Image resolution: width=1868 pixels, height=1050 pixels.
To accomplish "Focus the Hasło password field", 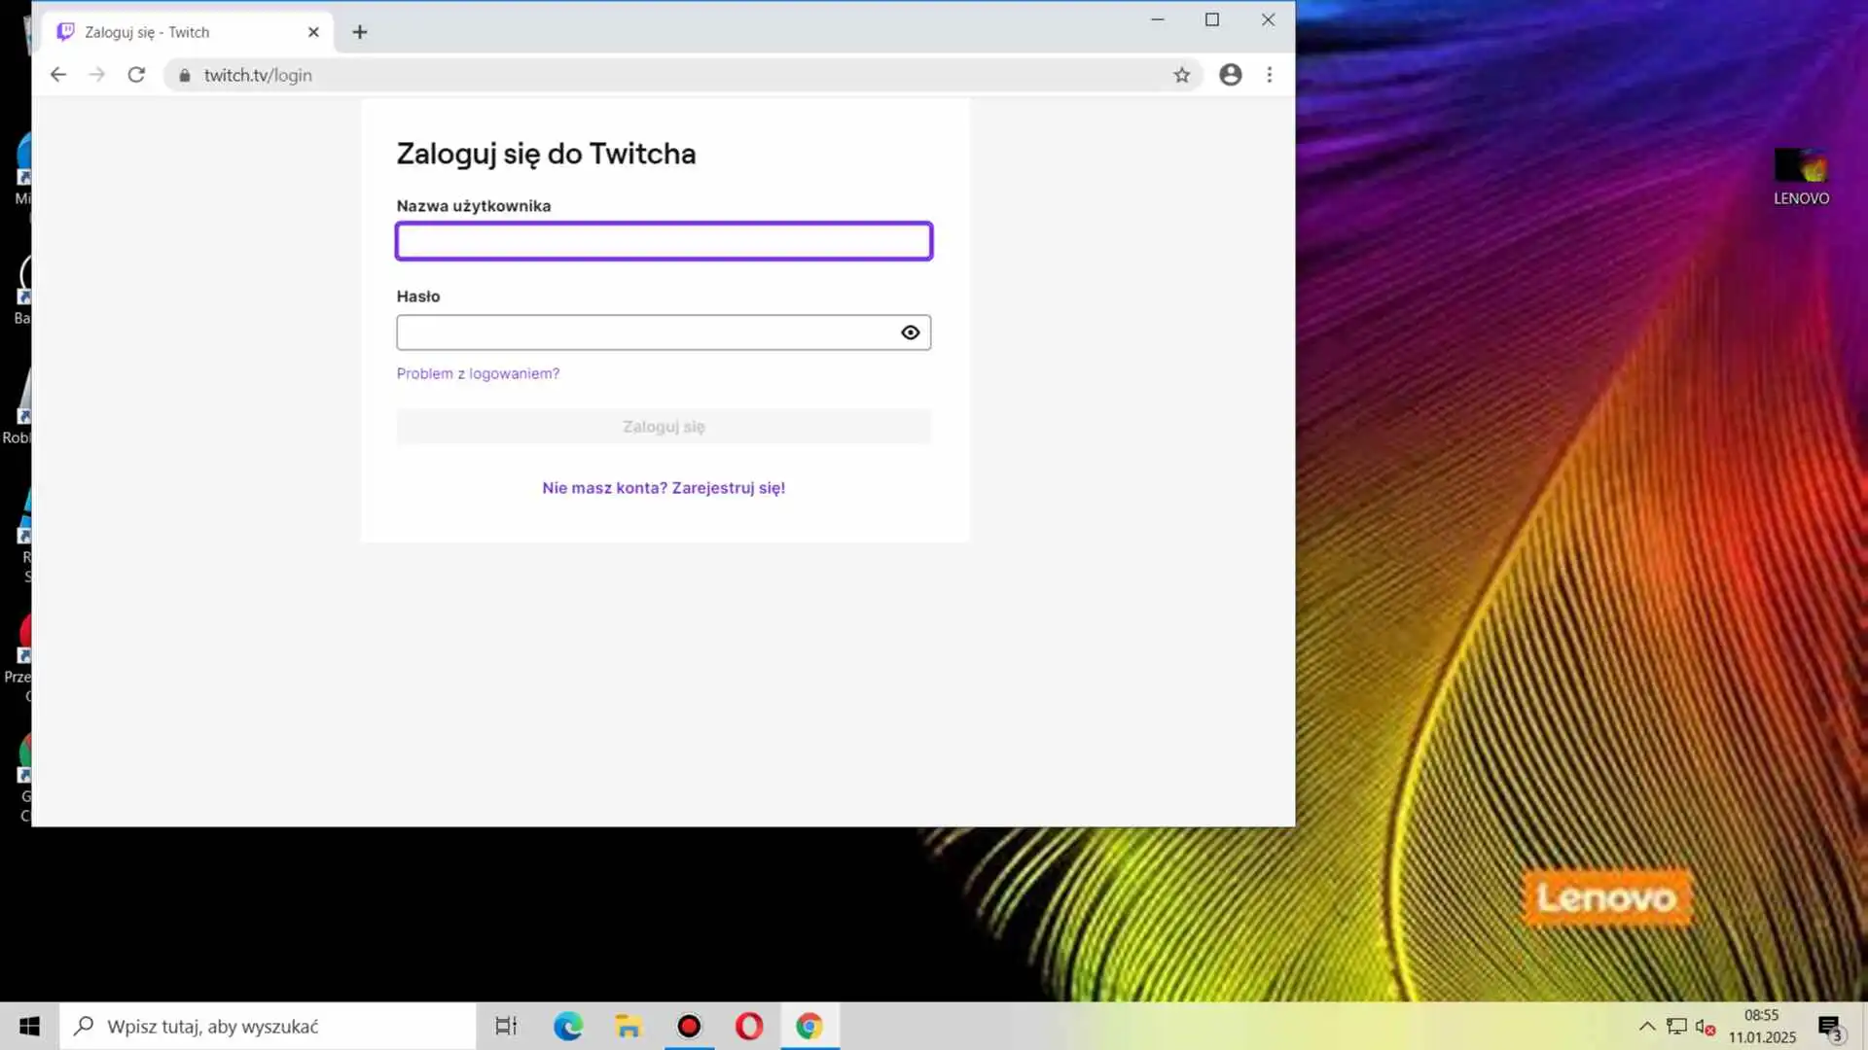I will [642, 332].
